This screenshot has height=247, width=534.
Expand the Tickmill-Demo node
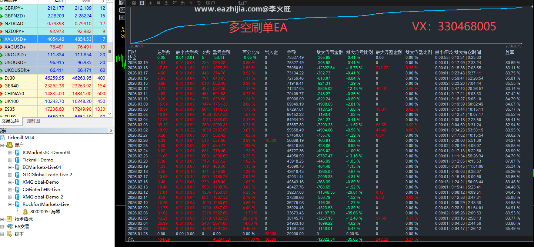pos(10,160)
